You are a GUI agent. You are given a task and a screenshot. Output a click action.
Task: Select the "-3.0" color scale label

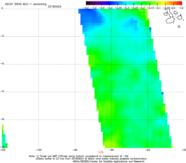tap(86, 8)
